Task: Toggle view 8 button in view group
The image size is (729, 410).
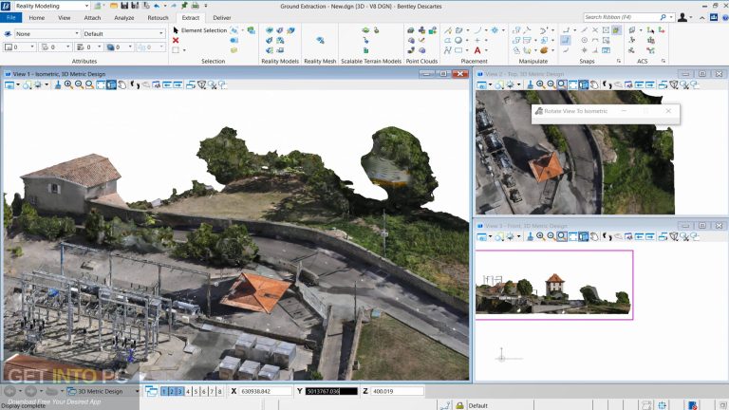Action: [x=220, y=391]
